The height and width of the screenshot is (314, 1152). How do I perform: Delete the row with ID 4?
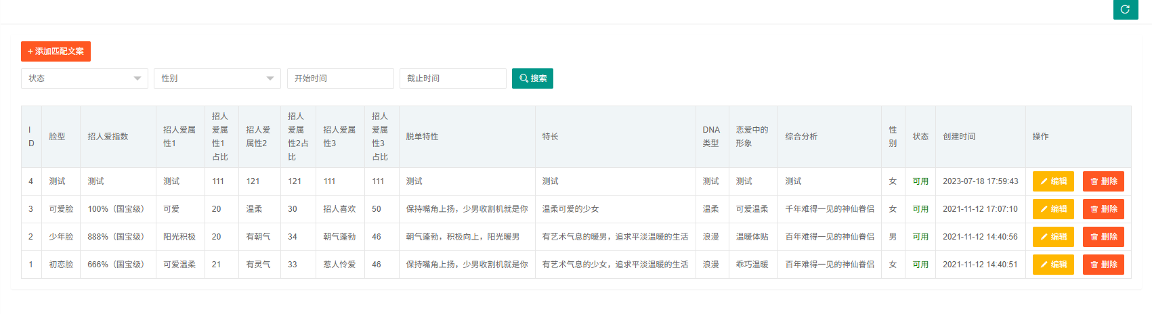point(1103,181)
